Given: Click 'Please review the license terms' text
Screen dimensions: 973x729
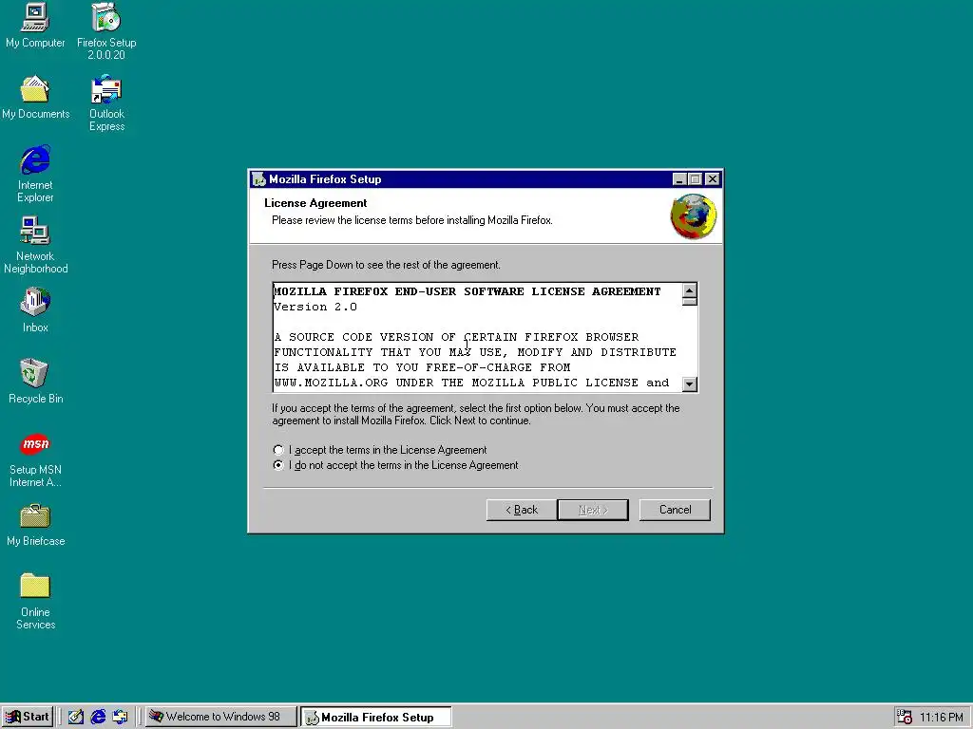Looking at the screenshot, I should tap(412, 220).
